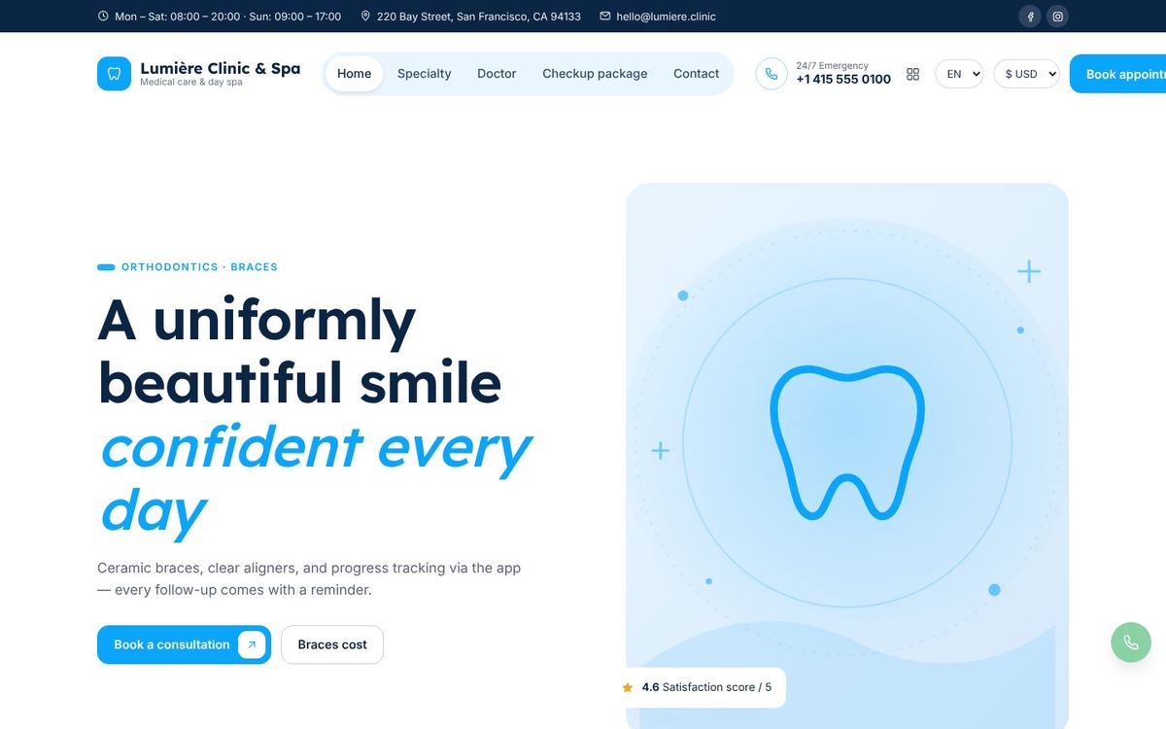Open the four-square grid icon
The width and height of the screenshot is (1166, 729).
(x=912, y=74)
